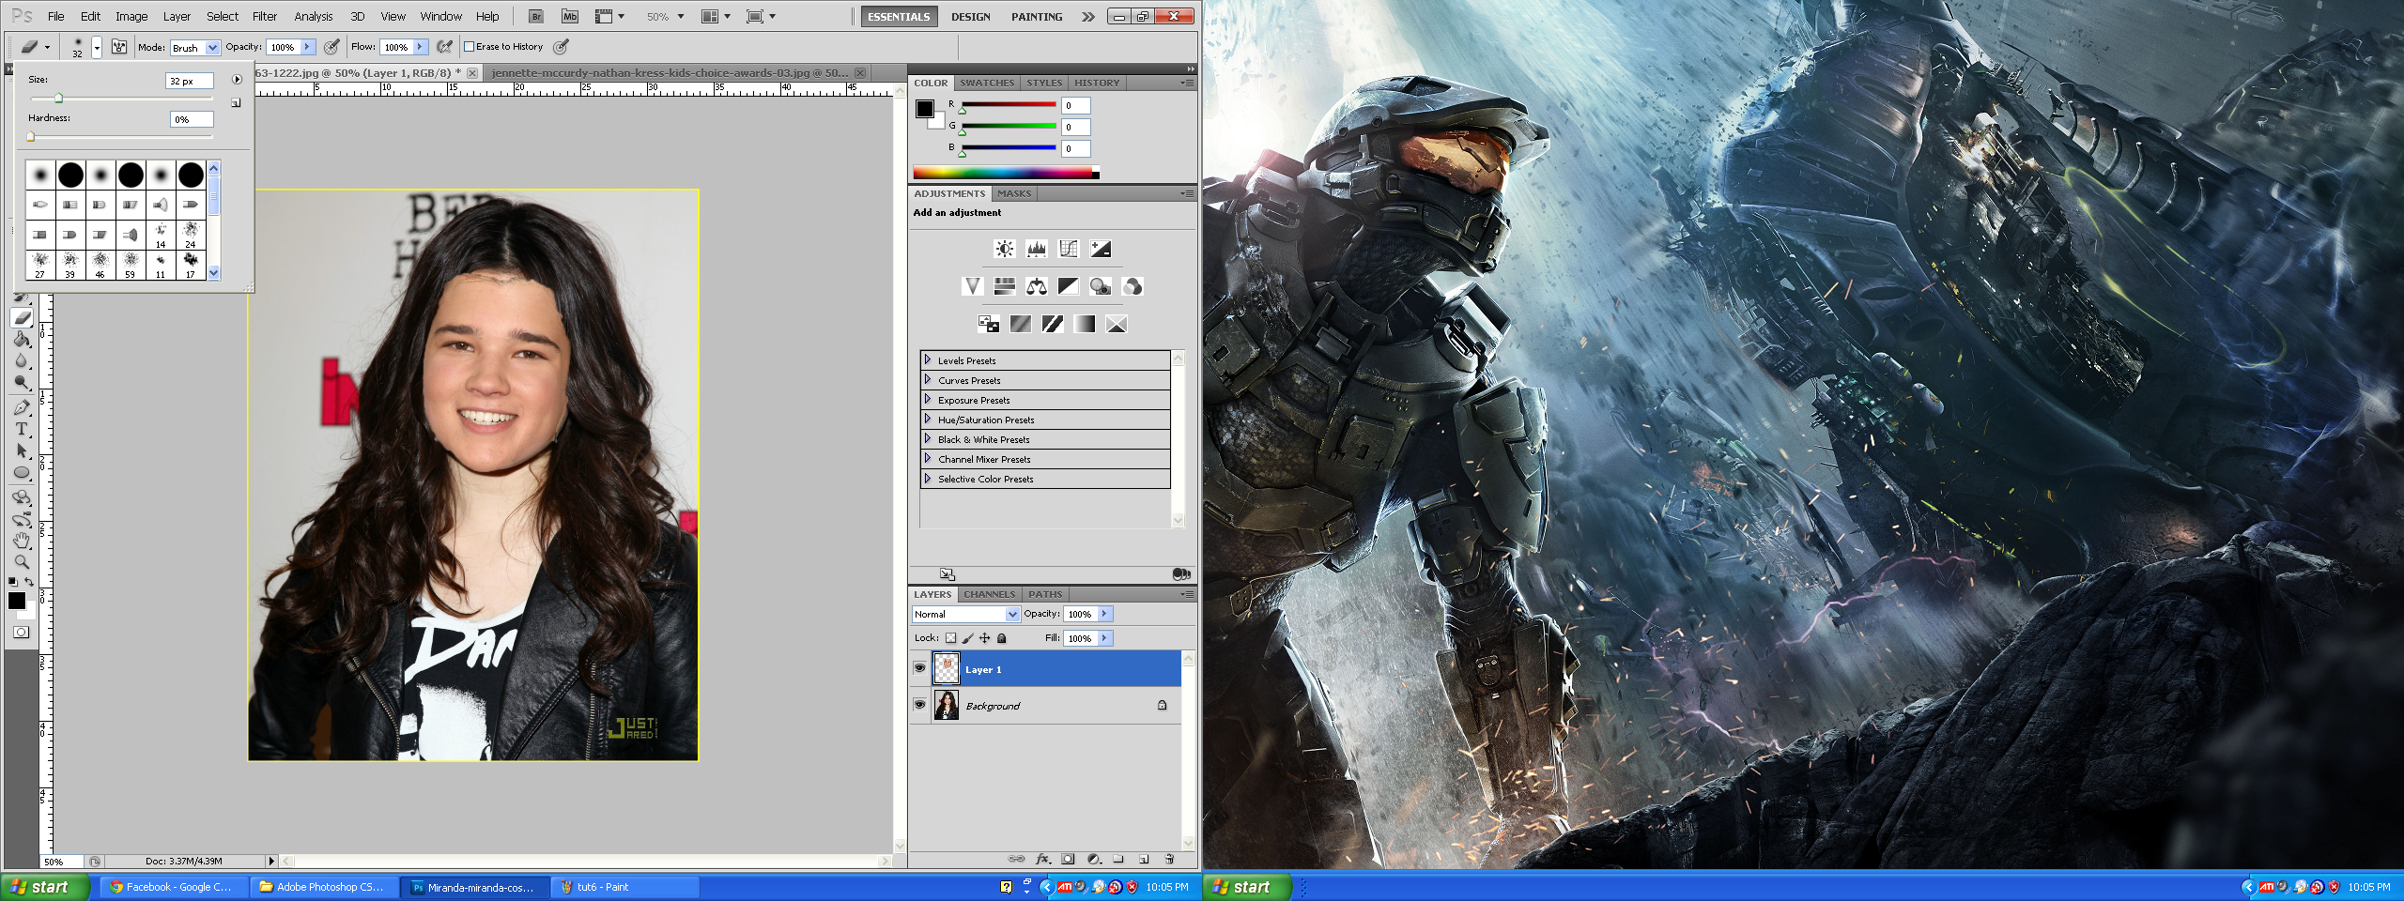This screenshot has height=901, width=2404.
Task: Switch to Design workspace
Action: [970, 17]
